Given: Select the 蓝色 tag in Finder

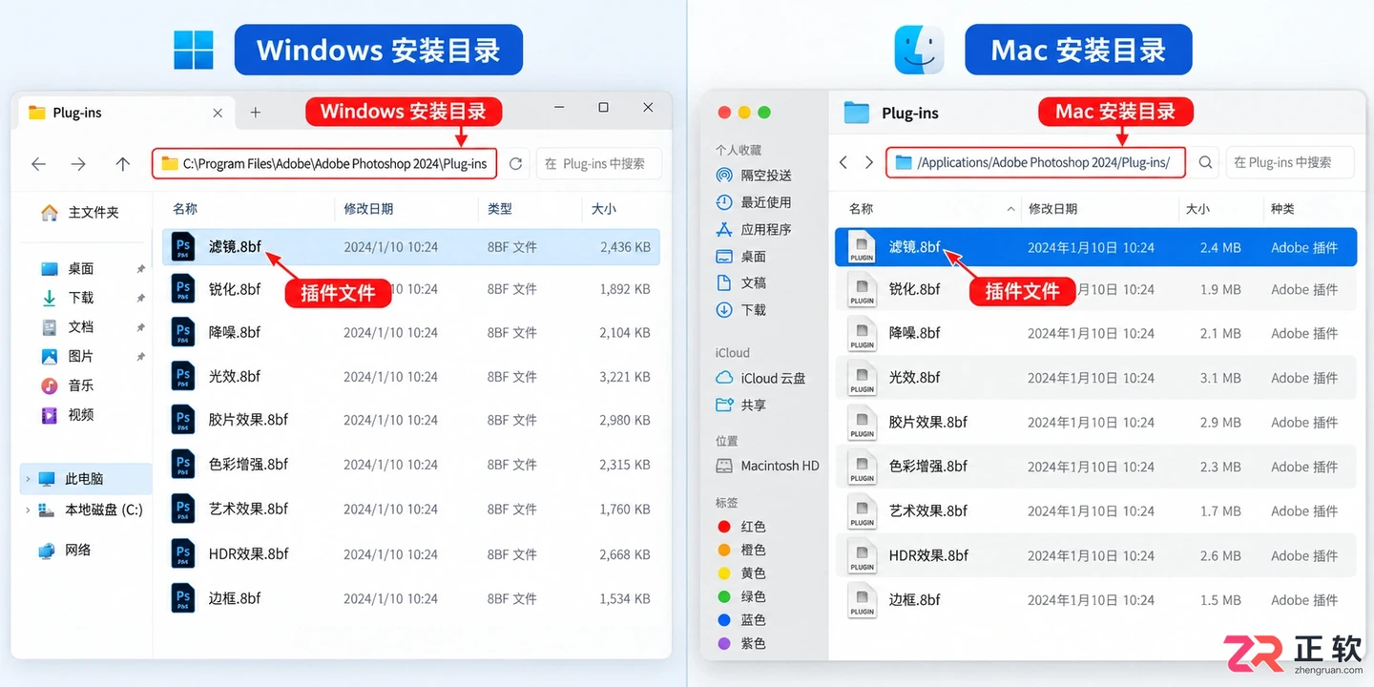Looking at the screenshot, I should 741,620.
